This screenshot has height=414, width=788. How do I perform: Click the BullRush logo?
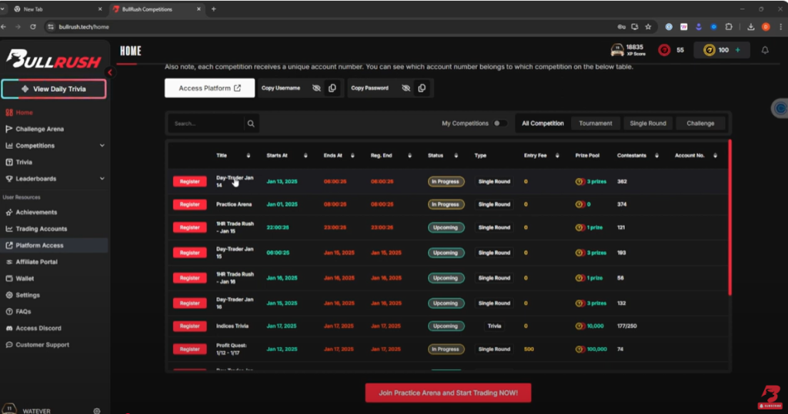[54, 59]
